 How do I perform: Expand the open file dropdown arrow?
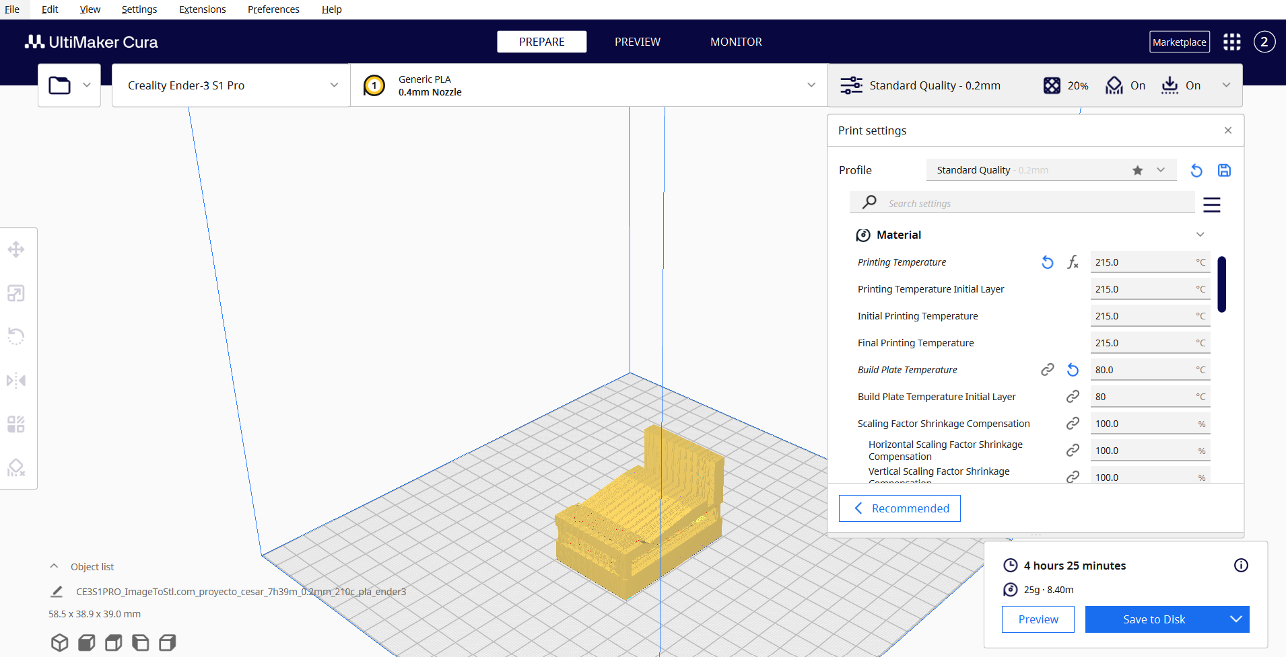pyautogui.click(x=87, y=85)
